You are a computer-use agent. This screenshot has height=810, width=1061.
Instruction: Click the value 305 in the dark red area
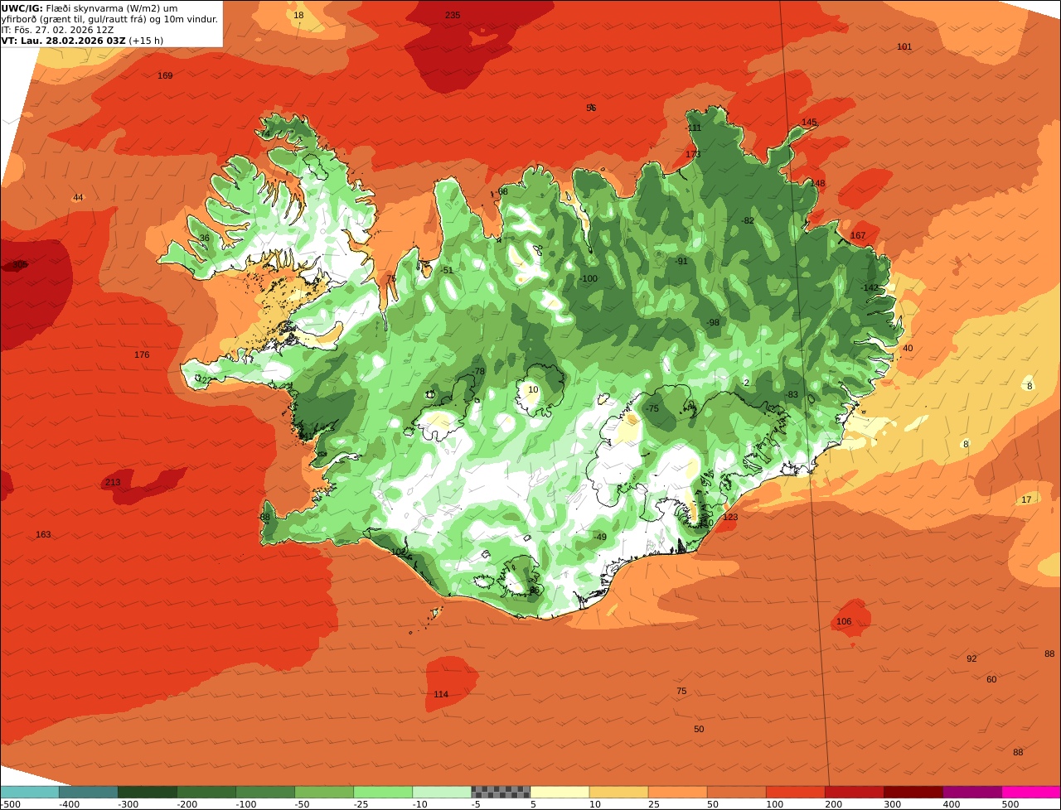pyautogui.click(x=20, y=264)
